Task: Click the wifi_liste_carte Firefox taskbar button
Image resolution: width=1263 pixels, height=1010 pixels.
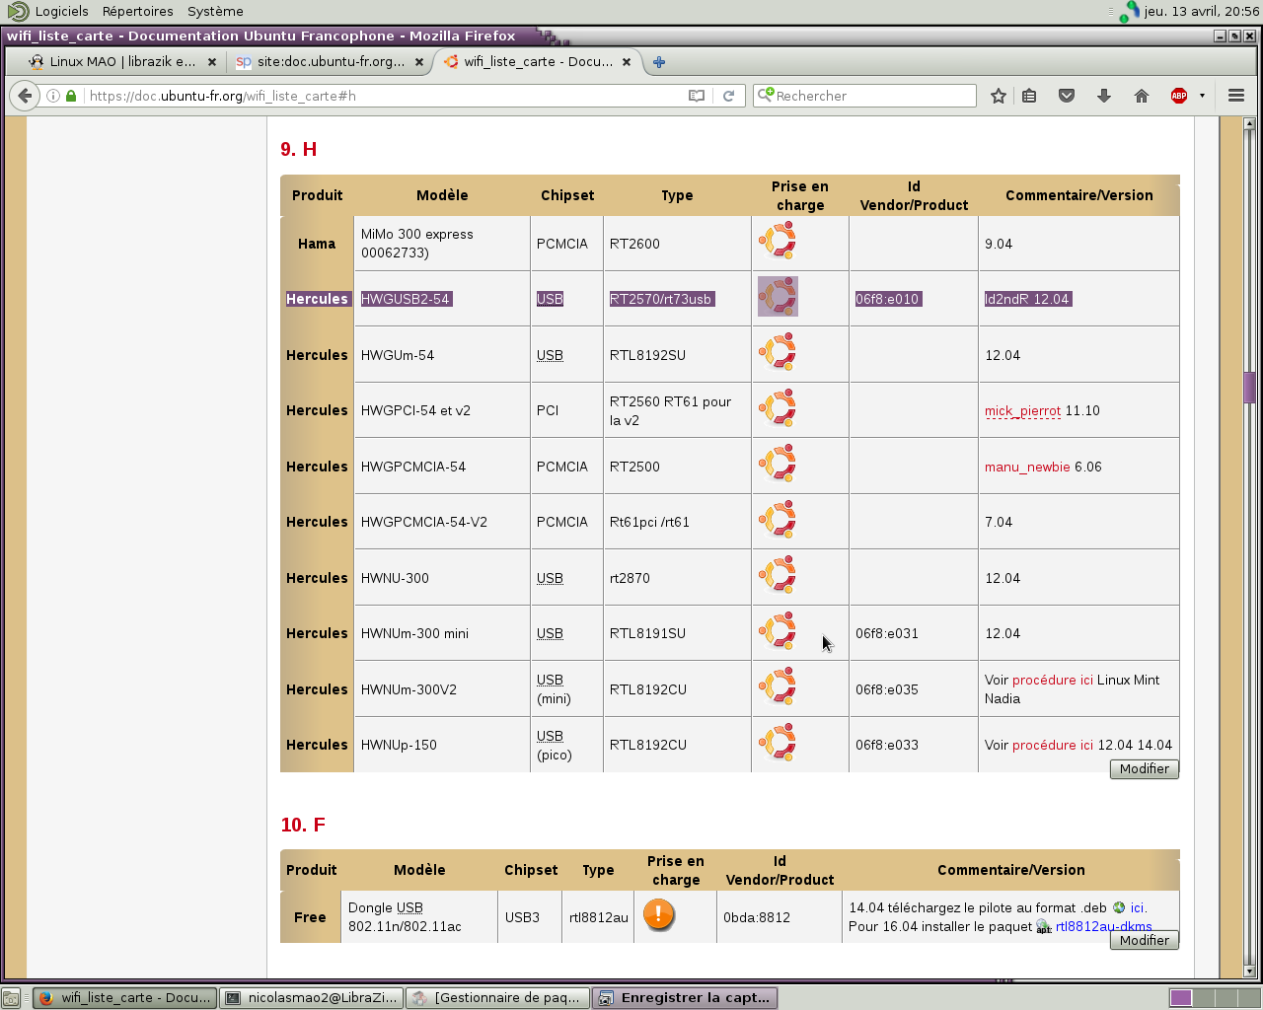Action: 124,998
